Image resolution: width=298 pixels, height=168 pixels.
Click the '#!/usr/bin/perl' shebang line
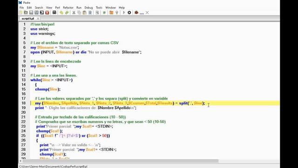tap(42, 24)
